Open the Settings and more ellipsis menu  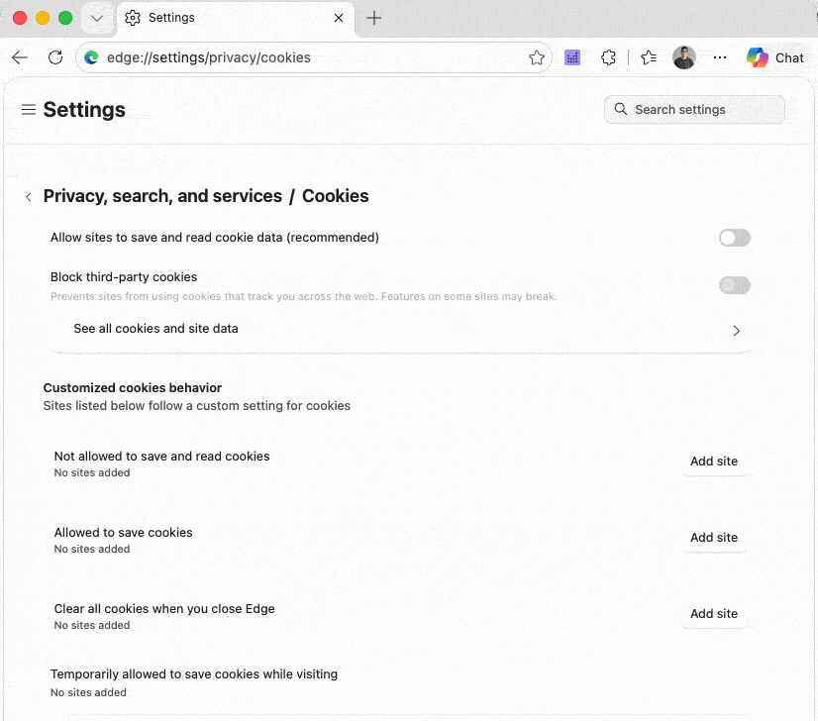coord(720,57)
